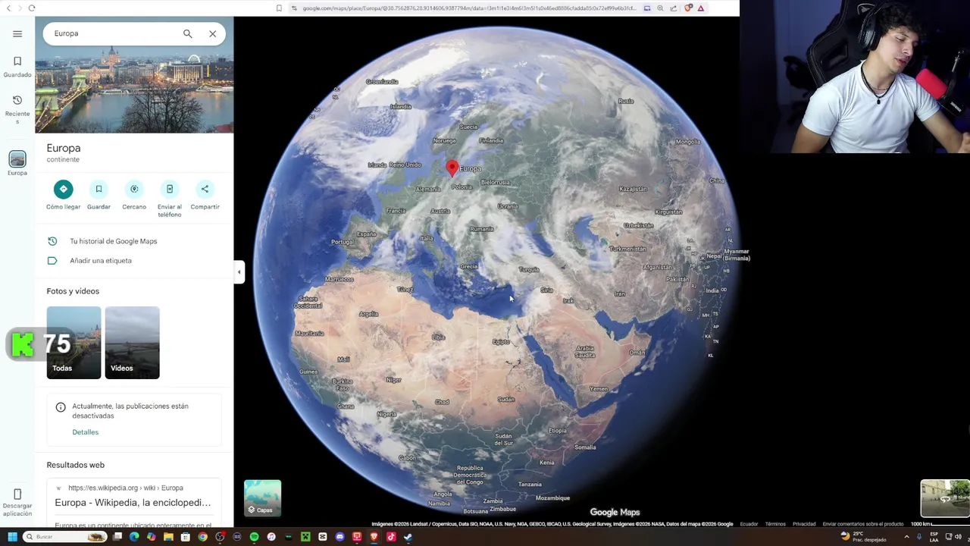
Task: Click the Privacidad footer link
Action: [x=804, y=524]
